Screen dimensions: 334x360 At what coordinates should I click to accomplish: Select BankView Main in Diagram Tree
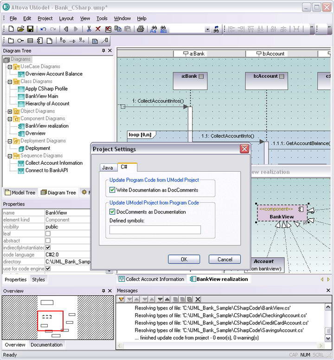click(x=42, y=96)
